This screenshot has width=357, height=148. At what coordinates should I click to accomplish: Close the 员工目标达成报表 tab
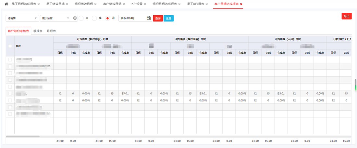(x=39, y=4)
